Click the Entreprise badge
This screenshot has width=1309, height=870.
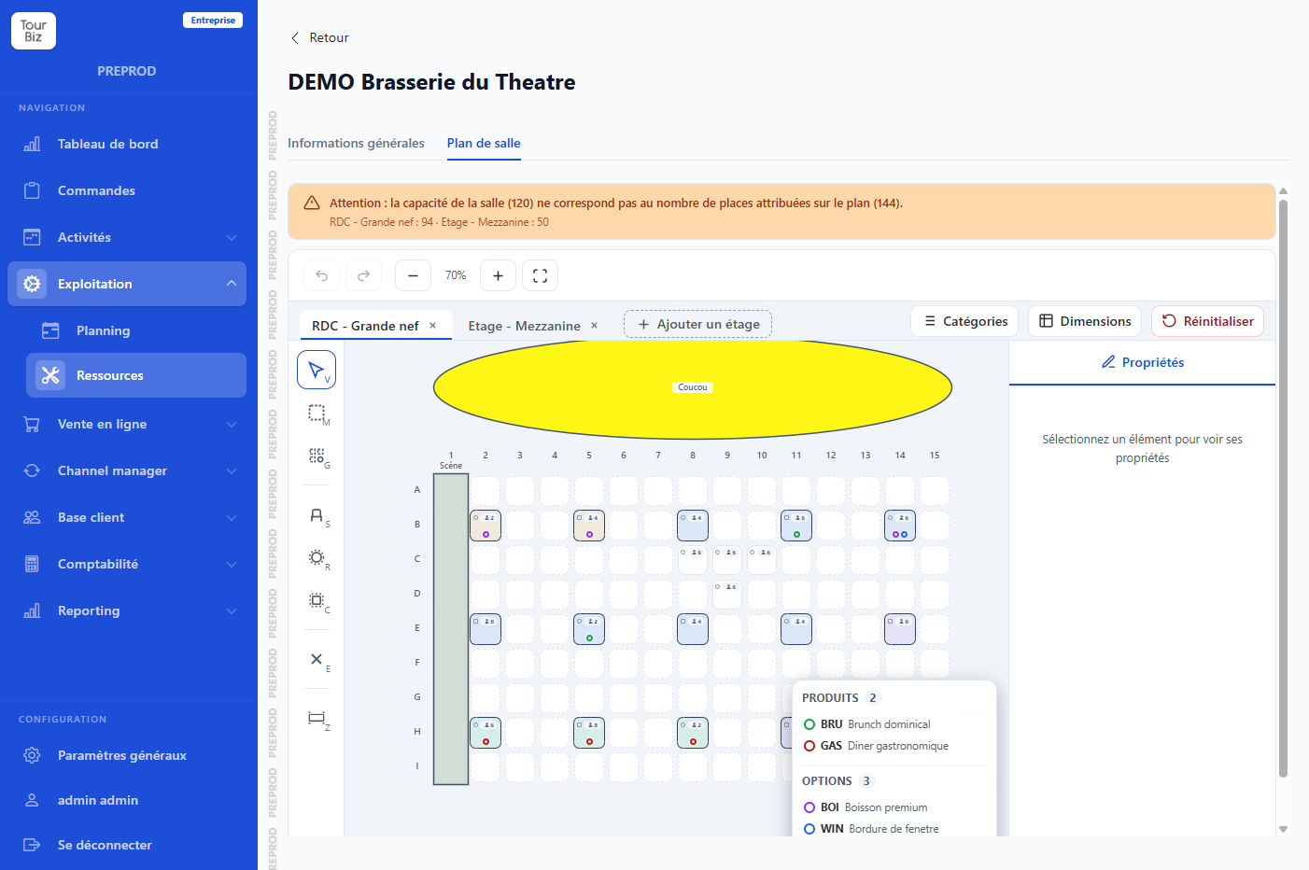point(213,20)
